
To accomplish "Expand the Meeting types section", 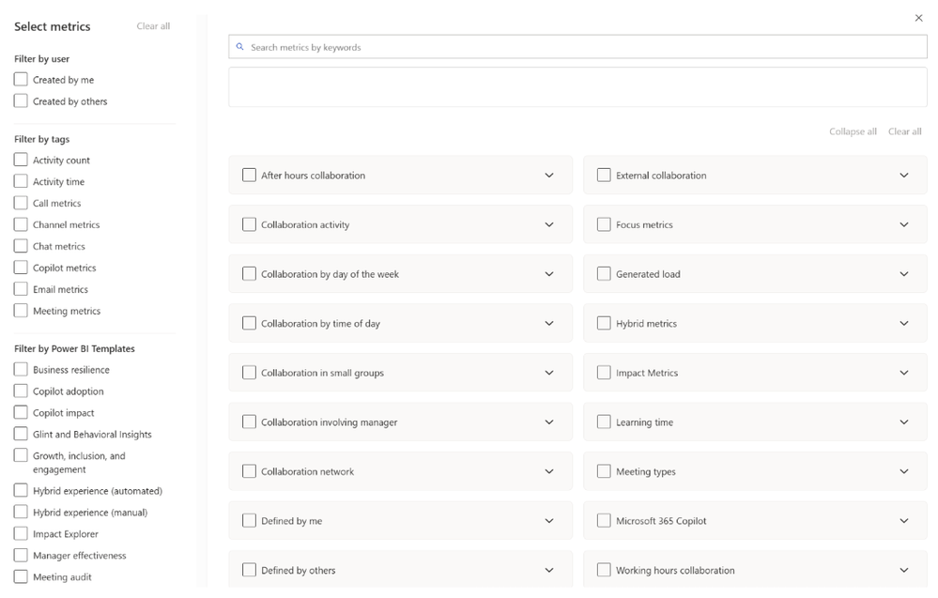I will (x=904, y=472).
